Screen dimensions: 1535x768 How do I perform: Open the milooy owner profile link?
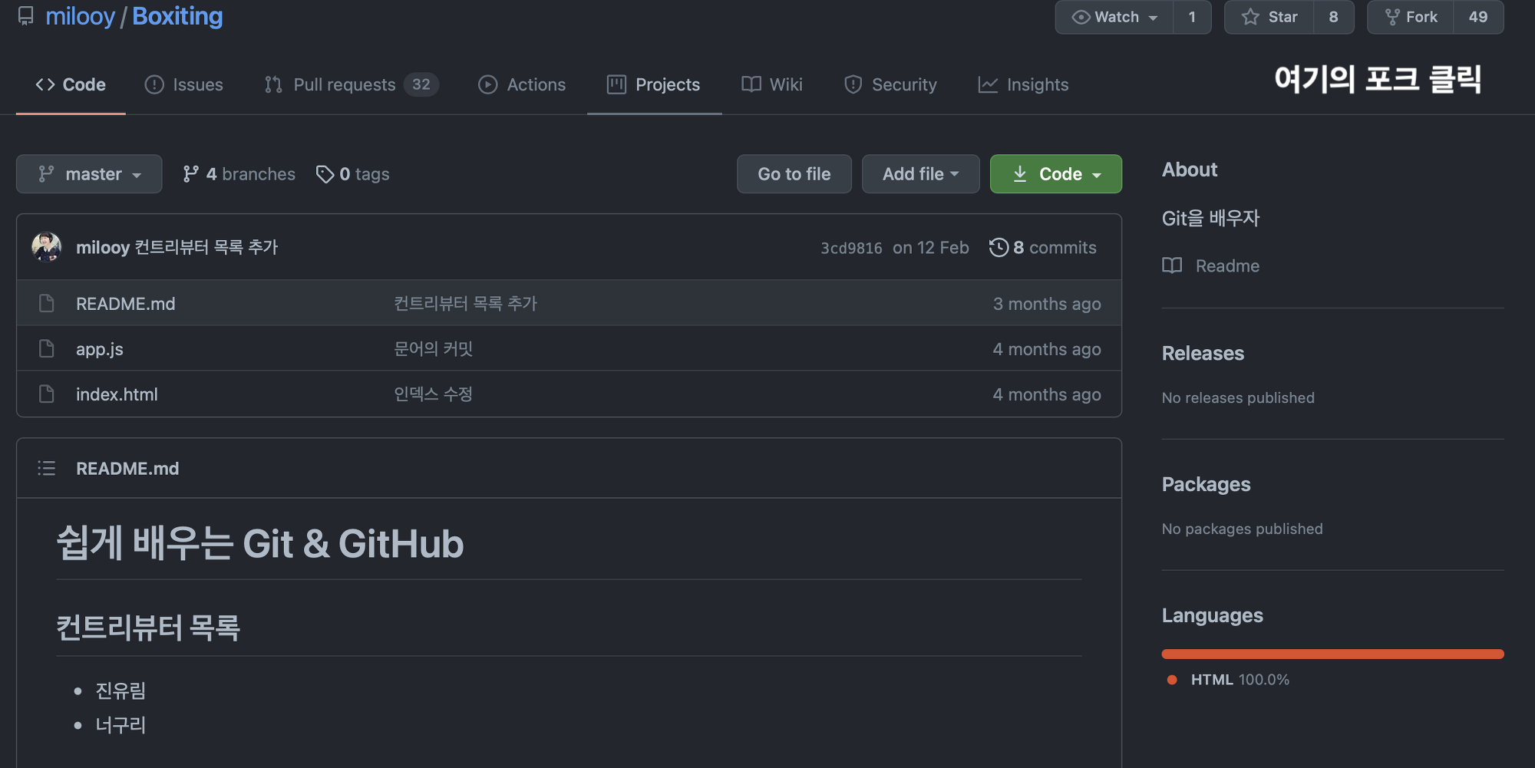pos(80,16)
